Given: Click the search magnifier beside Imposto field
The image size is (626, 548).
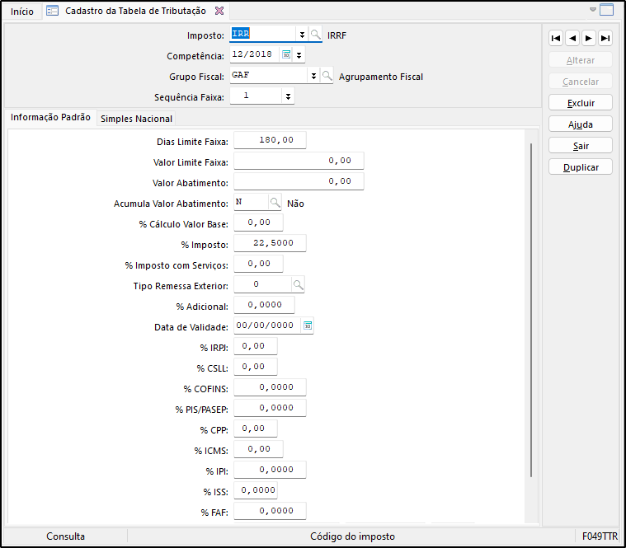Looking at the screenshot, I should click(316, 35).
